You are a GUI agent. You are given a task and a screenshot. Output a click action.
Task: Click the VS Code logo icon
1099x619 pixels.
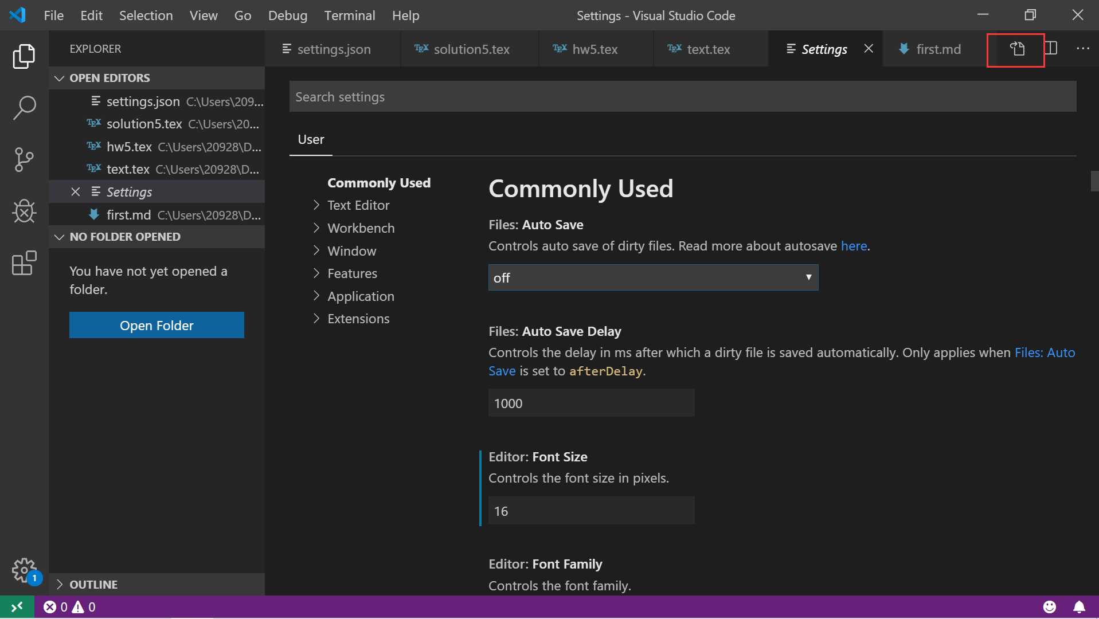(x=17, y=15)
